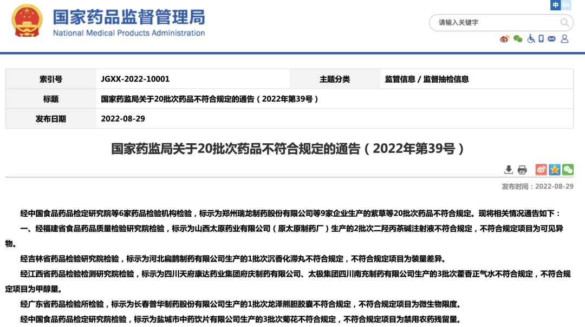Open the NMPA Weibo page from header
This screenshot has width=585, height=327.
coord(504,39)
